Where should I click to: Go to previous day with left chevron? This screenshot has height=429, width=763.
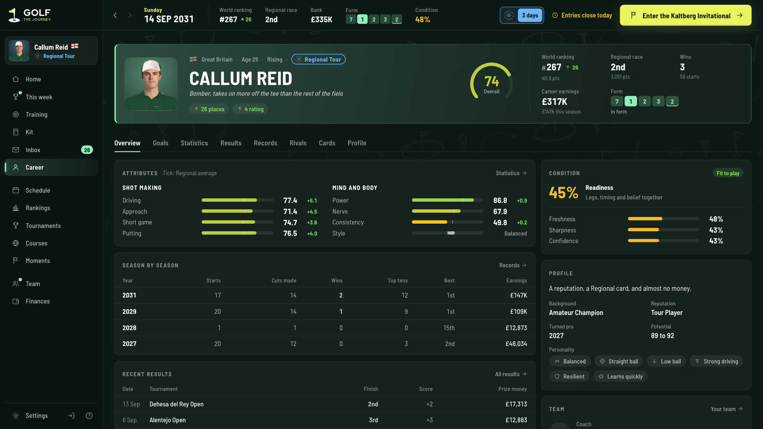tap(115, 15)
